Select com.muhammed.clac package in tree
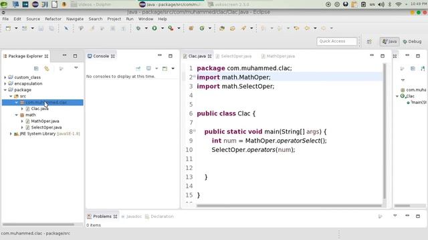Image resolution: width=428 pixels, height=240 pixels. tap(43, 102)
